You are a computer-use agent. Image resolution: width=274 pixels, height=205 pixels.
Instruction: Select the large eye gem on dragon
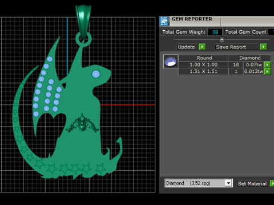(96, 74)
